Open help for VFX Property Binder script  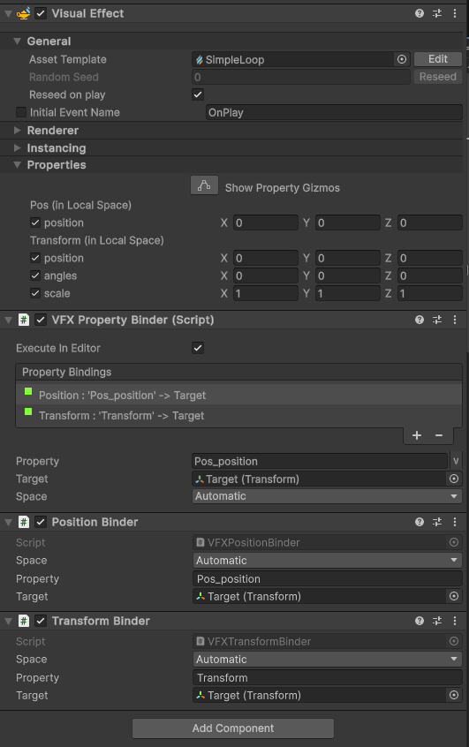coord(420,320)
